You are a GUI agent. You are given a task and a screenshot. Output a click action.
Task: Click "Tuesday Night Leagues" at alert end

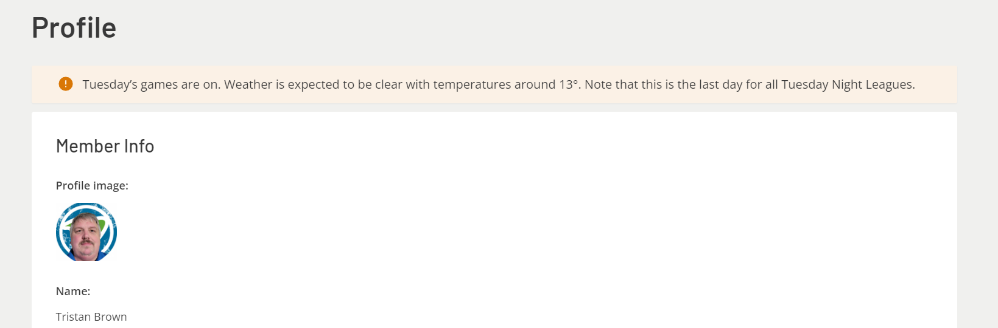pyautogui.click(x=846, y=84)
